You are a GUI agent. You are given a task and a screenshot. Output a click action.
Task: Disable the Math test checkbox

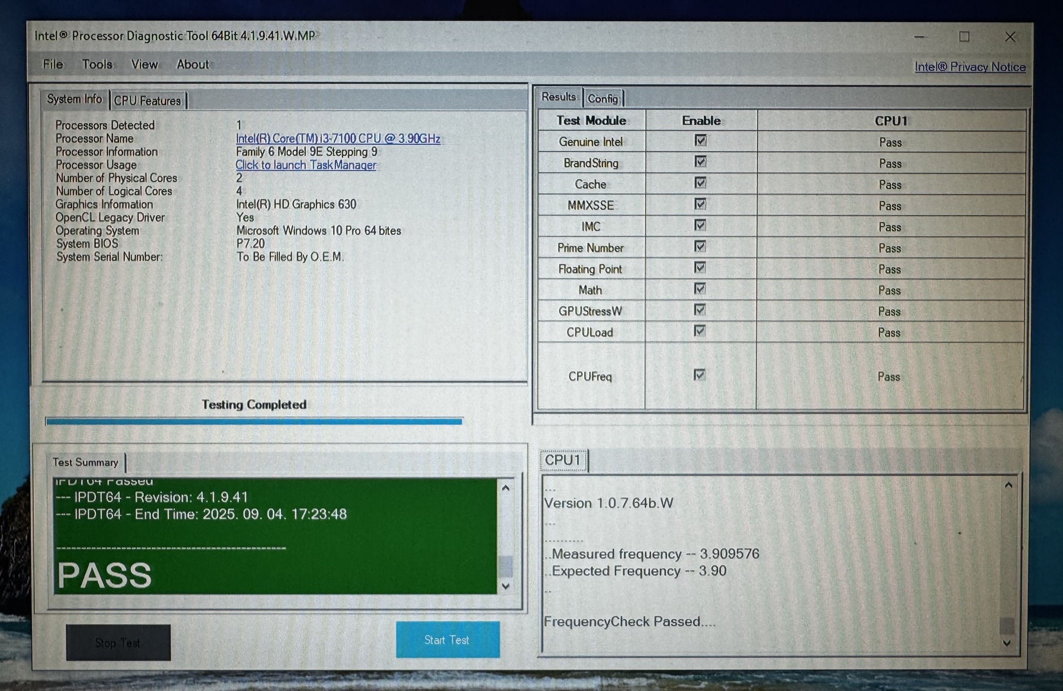point(700,289)
